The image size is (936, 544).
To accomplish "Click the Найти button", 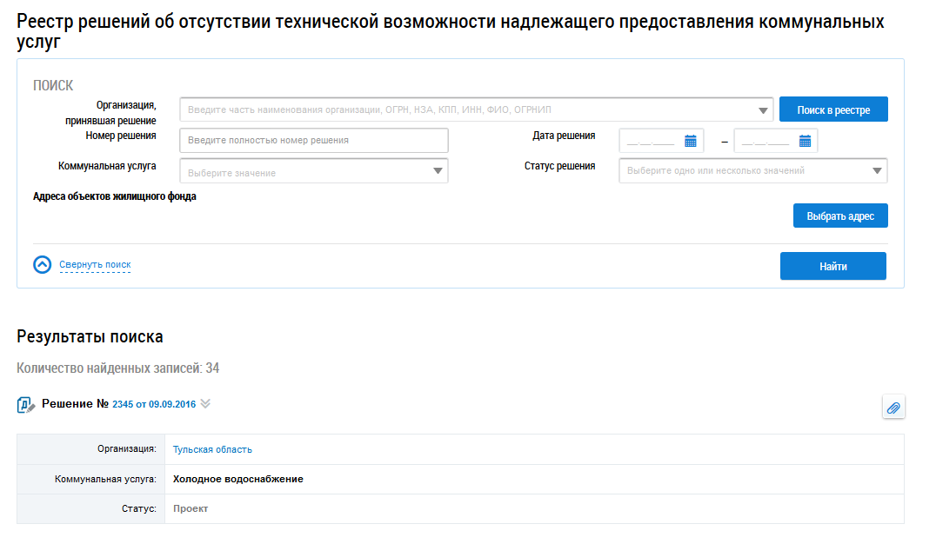I will pos(832,267).
